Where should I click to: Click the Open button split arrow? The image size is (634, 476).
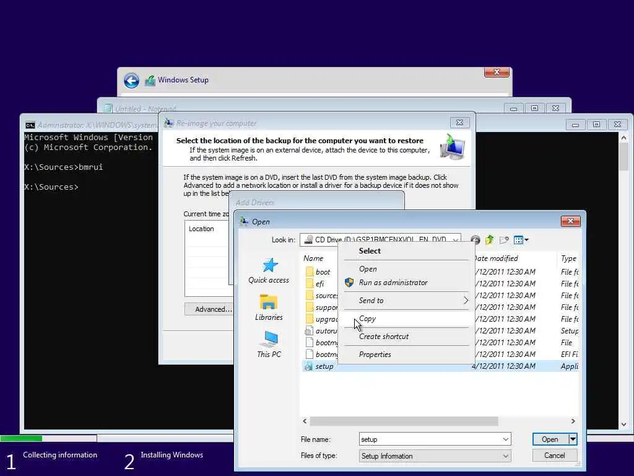pos(573,439)
